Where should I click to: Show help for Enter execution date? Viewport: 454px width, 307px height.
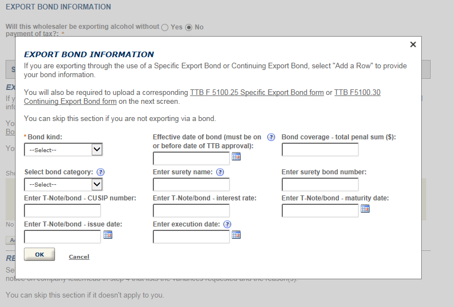[227, 224]
